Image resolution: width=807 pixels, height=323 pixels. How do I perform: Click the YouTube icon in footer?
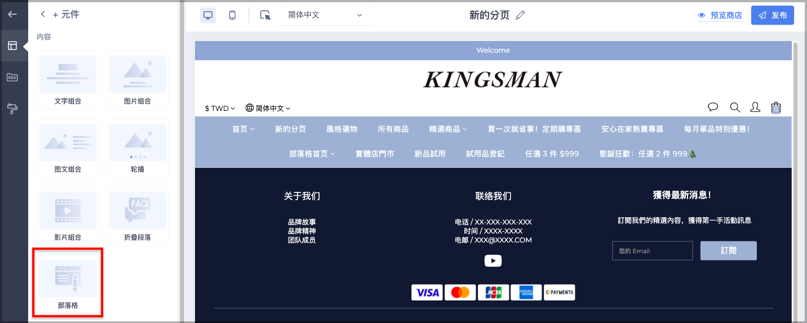pos(493,261)
